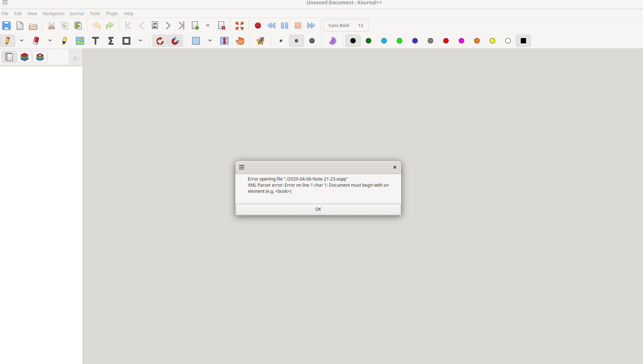Select the Eraser tool

pyautogui.click(x=36, y=41)
